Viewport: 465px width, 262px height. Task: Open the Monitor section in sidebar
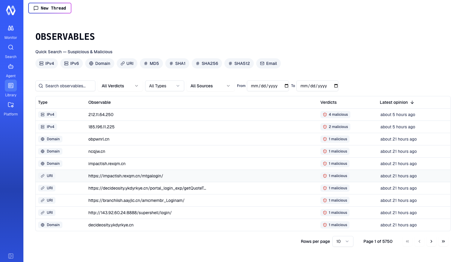[11, 32]
